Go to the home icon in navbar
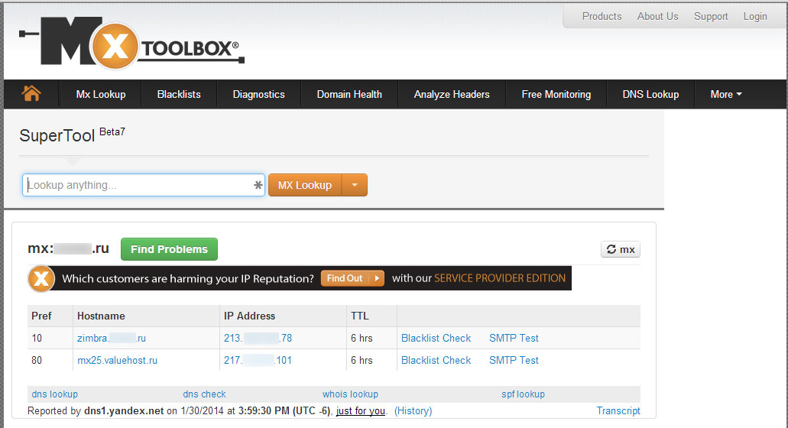This screenshot has height=428, width=788. [x=31, y=93]
